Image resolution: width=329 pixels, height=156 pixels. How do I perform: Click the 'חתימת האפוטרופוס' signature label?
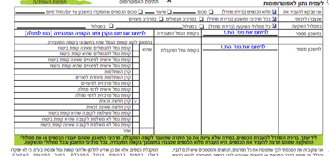click(x=139, y=2)
